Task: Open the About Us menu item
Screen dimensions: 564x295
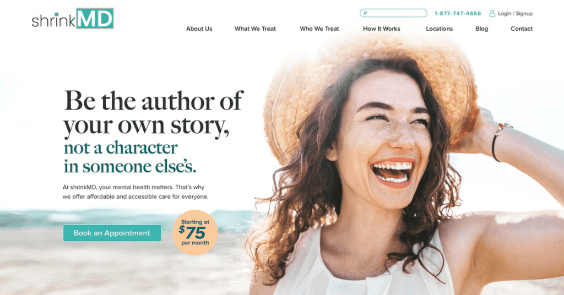Action: [199, 29]
